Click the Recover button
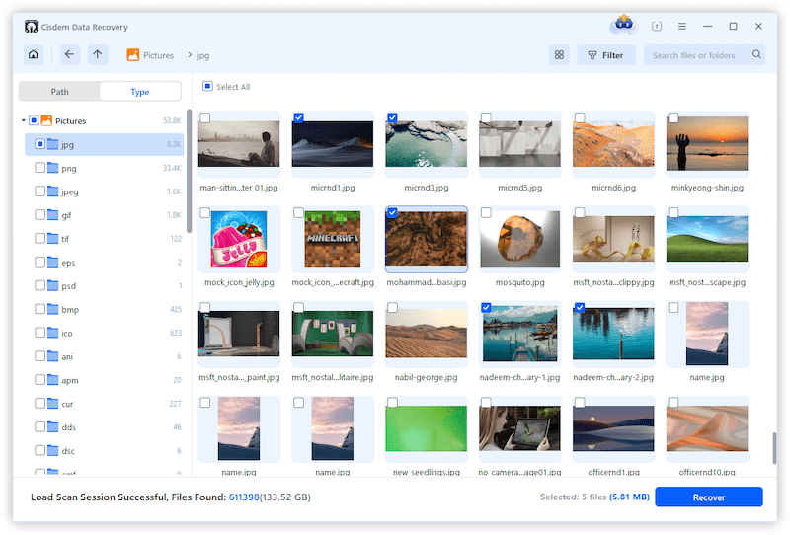Image resolution: width=790 pixels, height=535 pixels. 708,497
